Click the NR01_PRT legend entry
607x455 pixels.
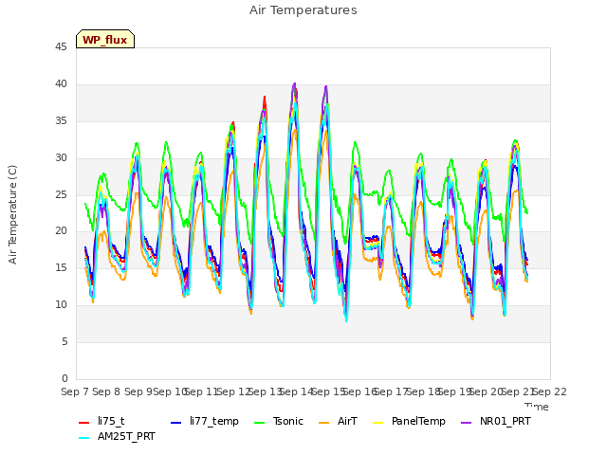[x=495, y=421]
